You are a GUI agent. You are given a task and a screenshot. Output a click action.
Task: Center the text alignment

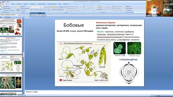[55, 10]
